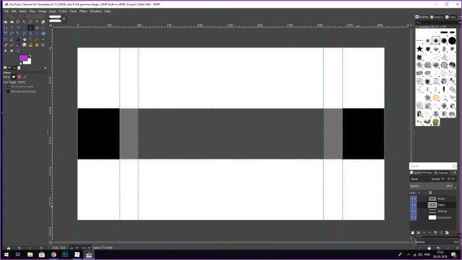Hide the Background layer via eye icon

(x=413, y=217)
